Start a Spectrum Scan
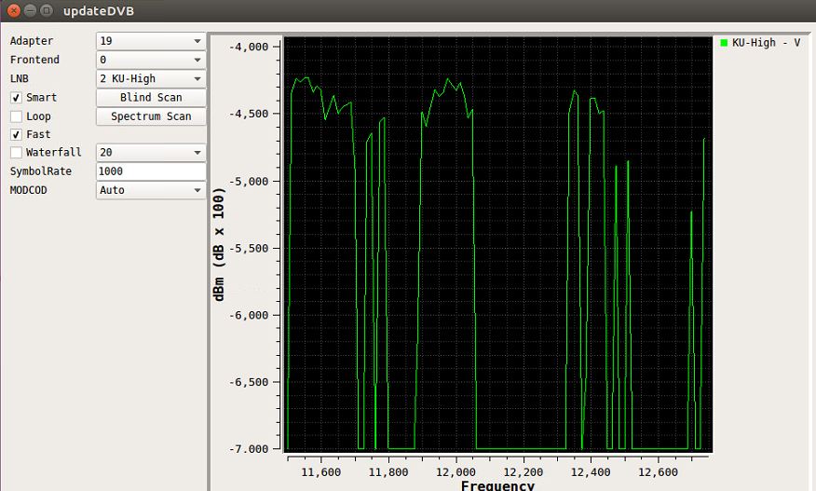816x491 pixels. pos(151,116)
